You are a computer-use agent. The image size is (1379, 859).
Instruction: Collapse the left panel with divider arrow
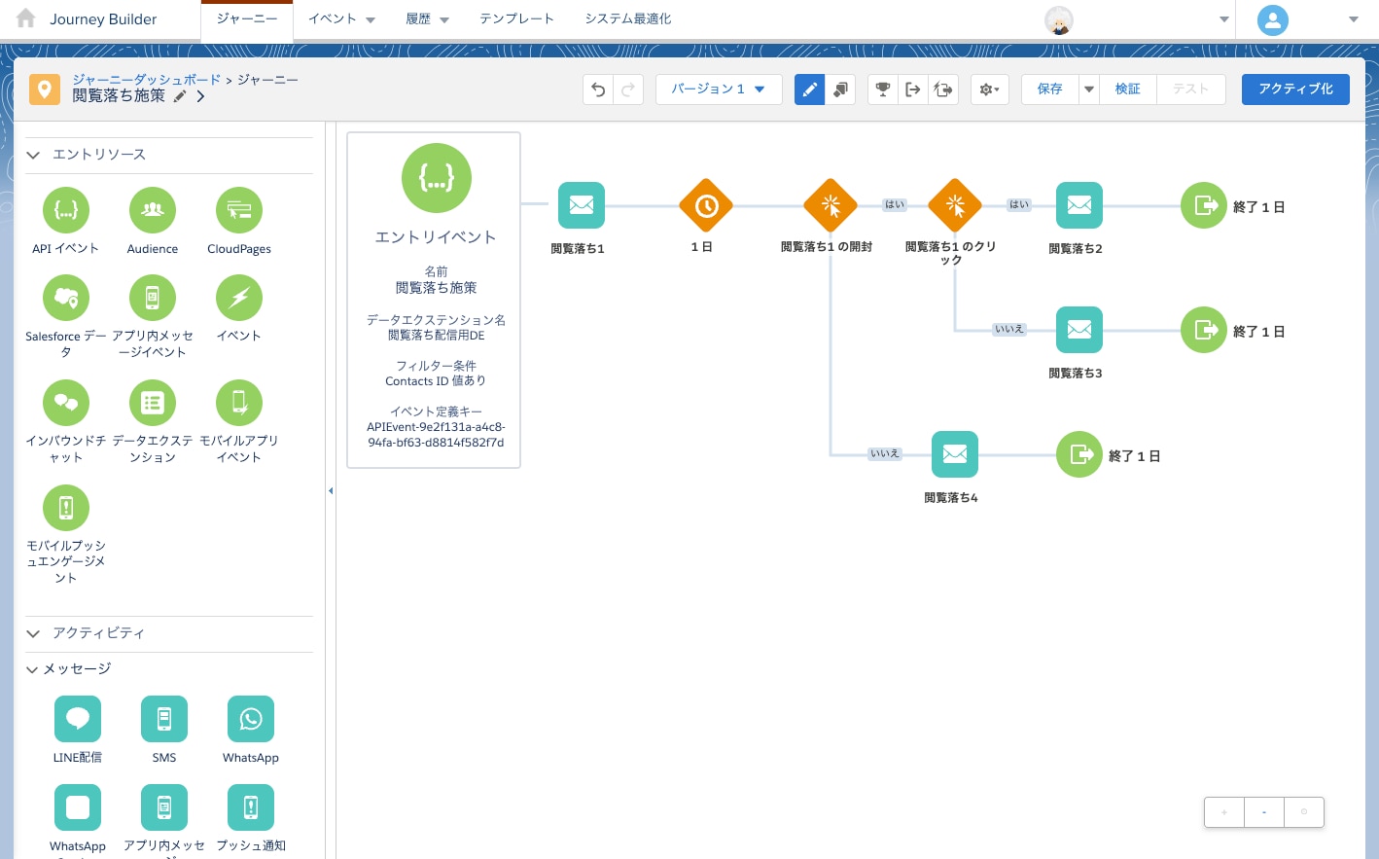tap(331, 491)
